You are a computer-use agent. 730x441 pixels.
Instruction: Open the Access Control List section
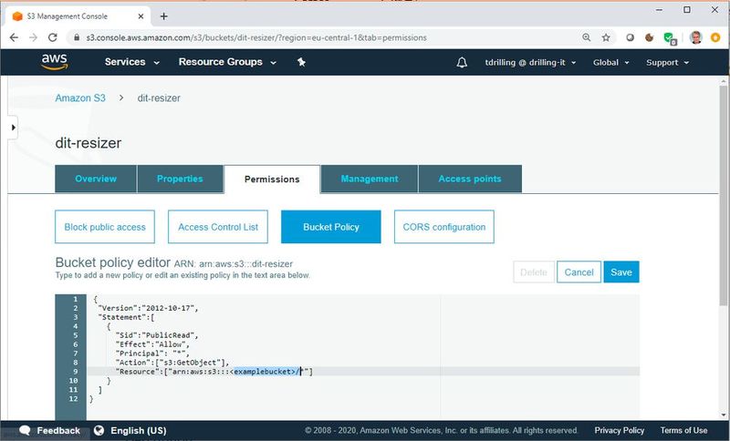[x=218, y=227]
